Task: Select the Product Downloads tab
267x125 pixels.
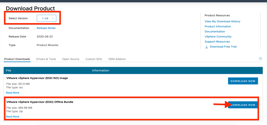Action: point(17,59)
